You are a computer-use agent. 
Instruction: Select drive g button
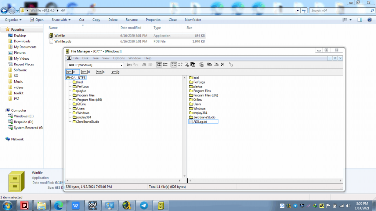tap(115, 72)
